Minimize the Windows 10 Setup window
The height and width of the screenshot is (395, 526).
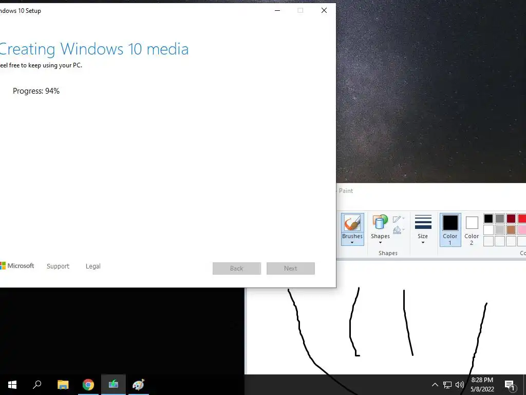(x=277, y=10)
